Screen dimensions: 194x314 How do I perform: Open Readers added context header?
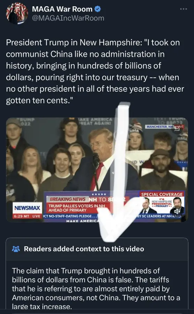(84, 249)
